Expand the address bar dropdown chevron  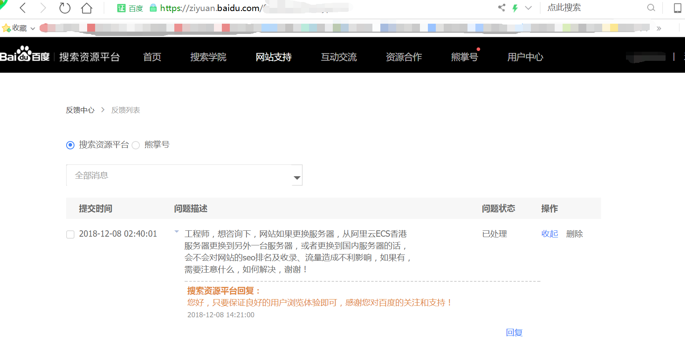(x=528, y=8)
